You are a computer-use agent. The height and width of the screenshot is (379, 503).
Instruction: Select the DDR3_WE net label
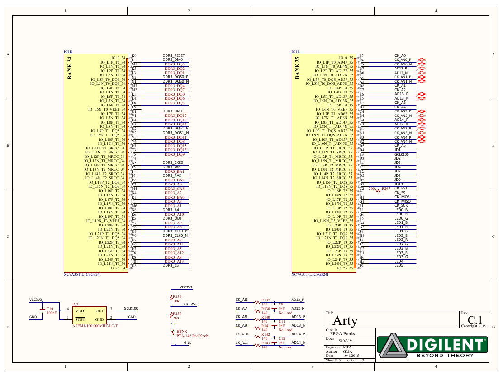[171, 167]
